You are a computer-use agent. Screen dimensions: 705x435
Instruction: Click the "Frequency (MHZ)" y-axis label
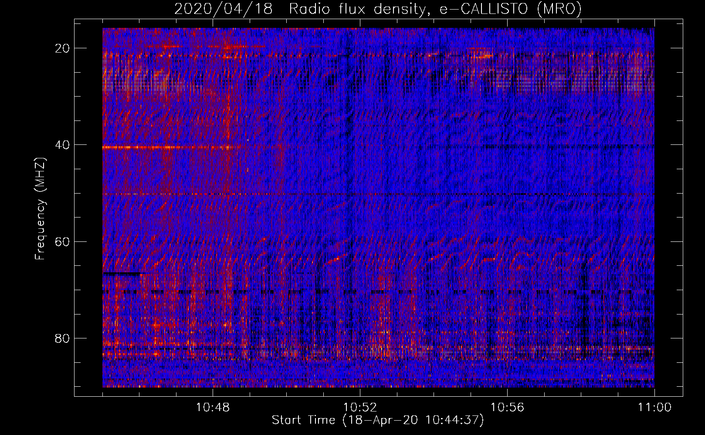pyautogui.click(x=40, y=209)
